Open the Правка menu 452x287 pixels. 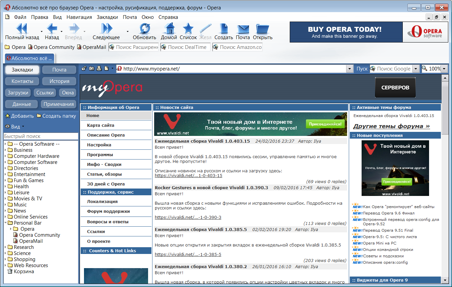tap(39, 17)
